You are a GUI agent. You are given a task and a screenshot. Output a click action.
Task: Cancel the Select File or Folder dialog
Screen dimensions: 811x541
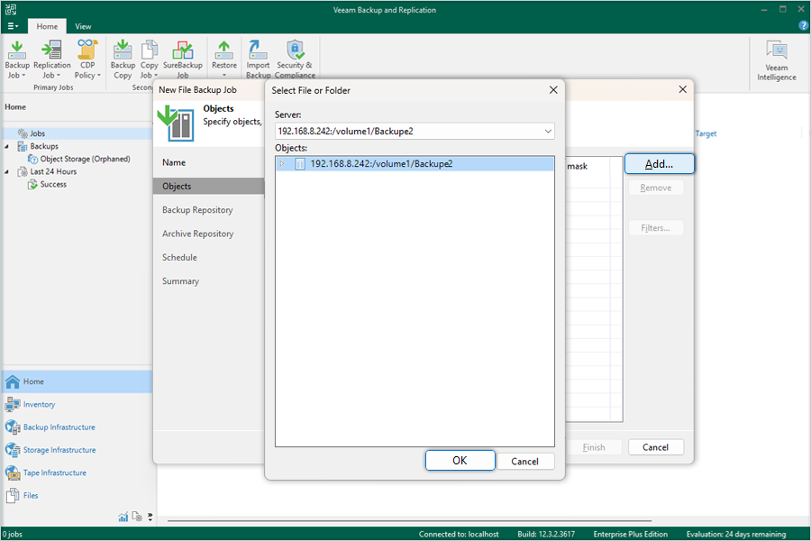525,462
